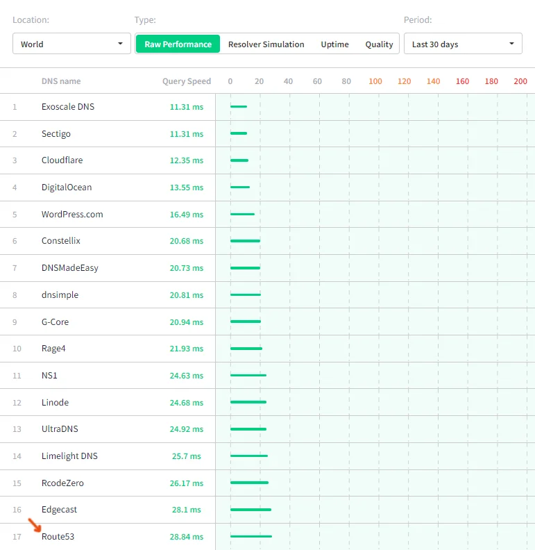Open the Cloudflare provider entry
535x550 pixels.
[62, 160]
